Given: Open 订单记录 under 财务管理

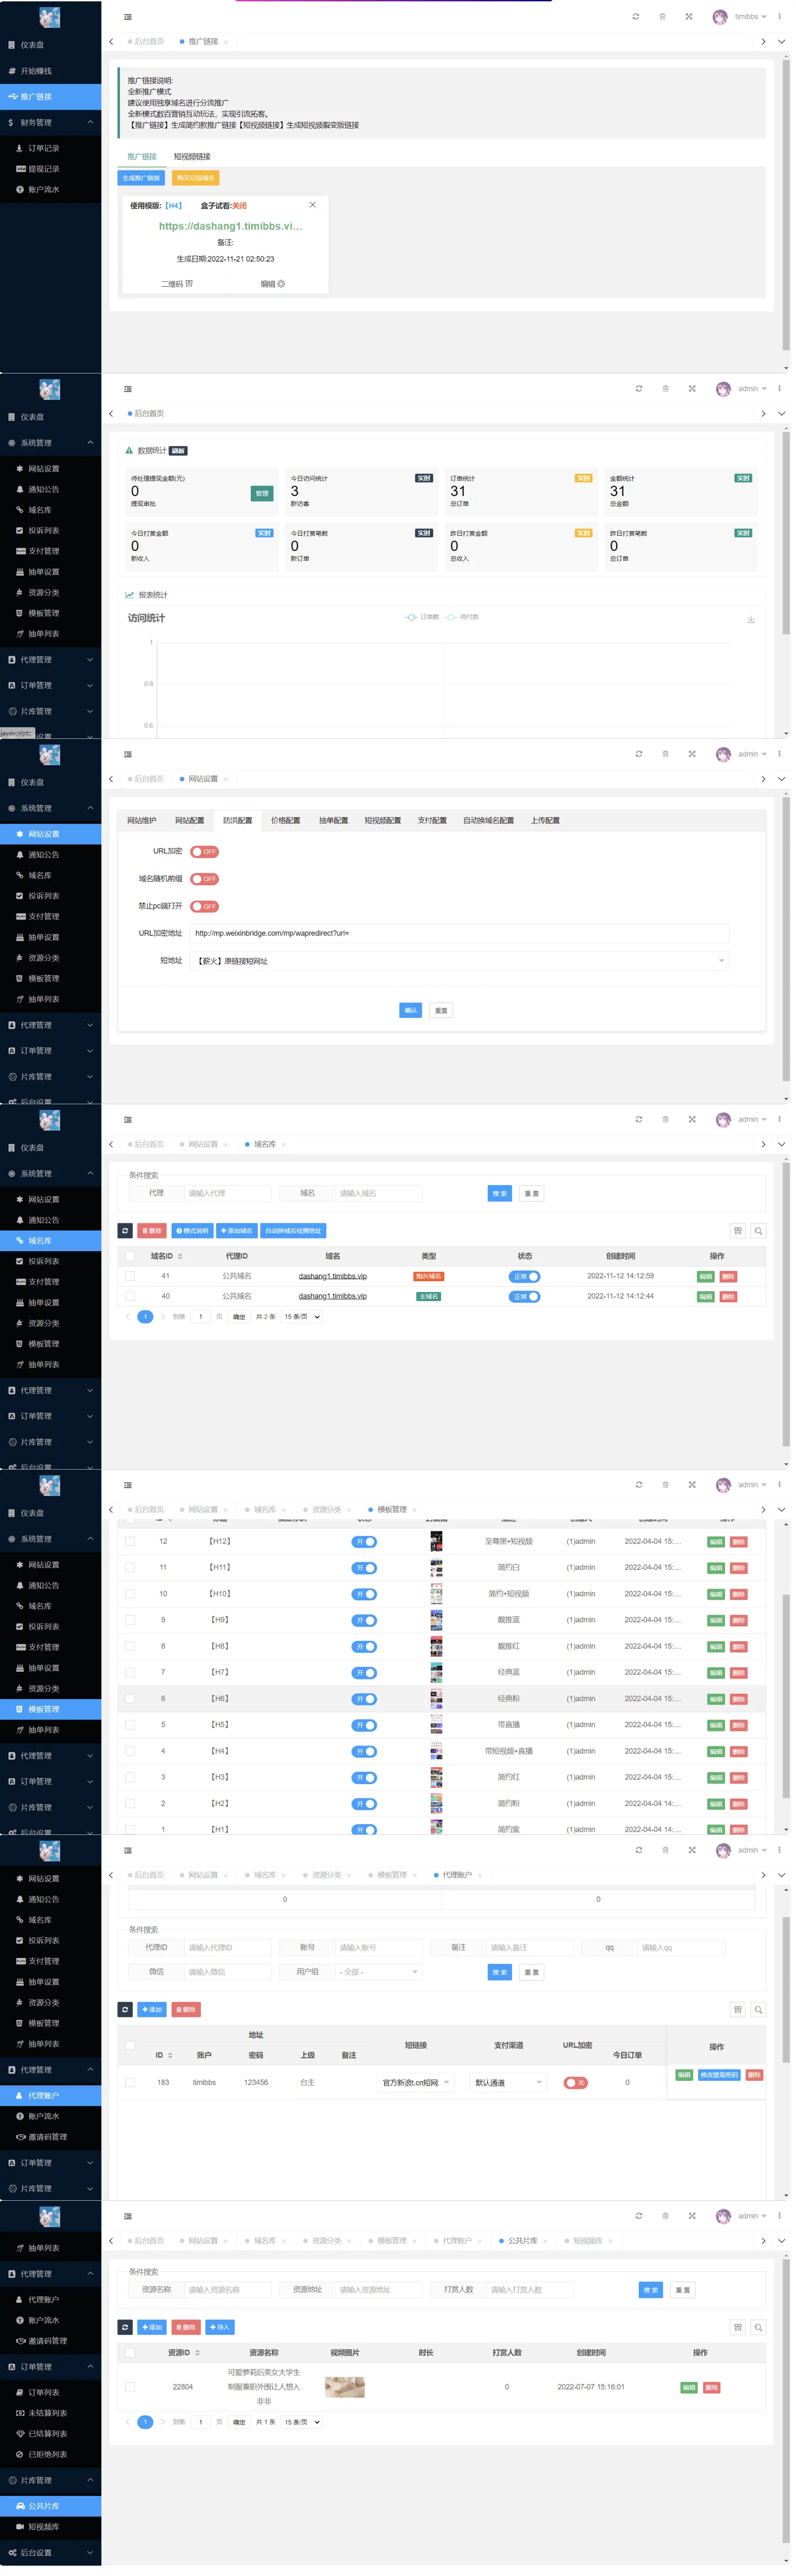Looking at the screenshot, I should (50, 148).
